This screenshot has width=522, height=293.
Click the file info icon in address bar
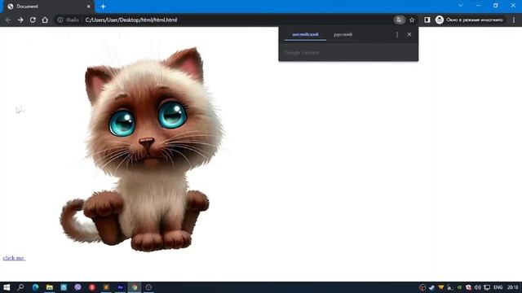click(x=60, y=20)
